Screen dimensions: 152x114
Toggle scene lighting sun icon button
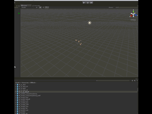40,7
